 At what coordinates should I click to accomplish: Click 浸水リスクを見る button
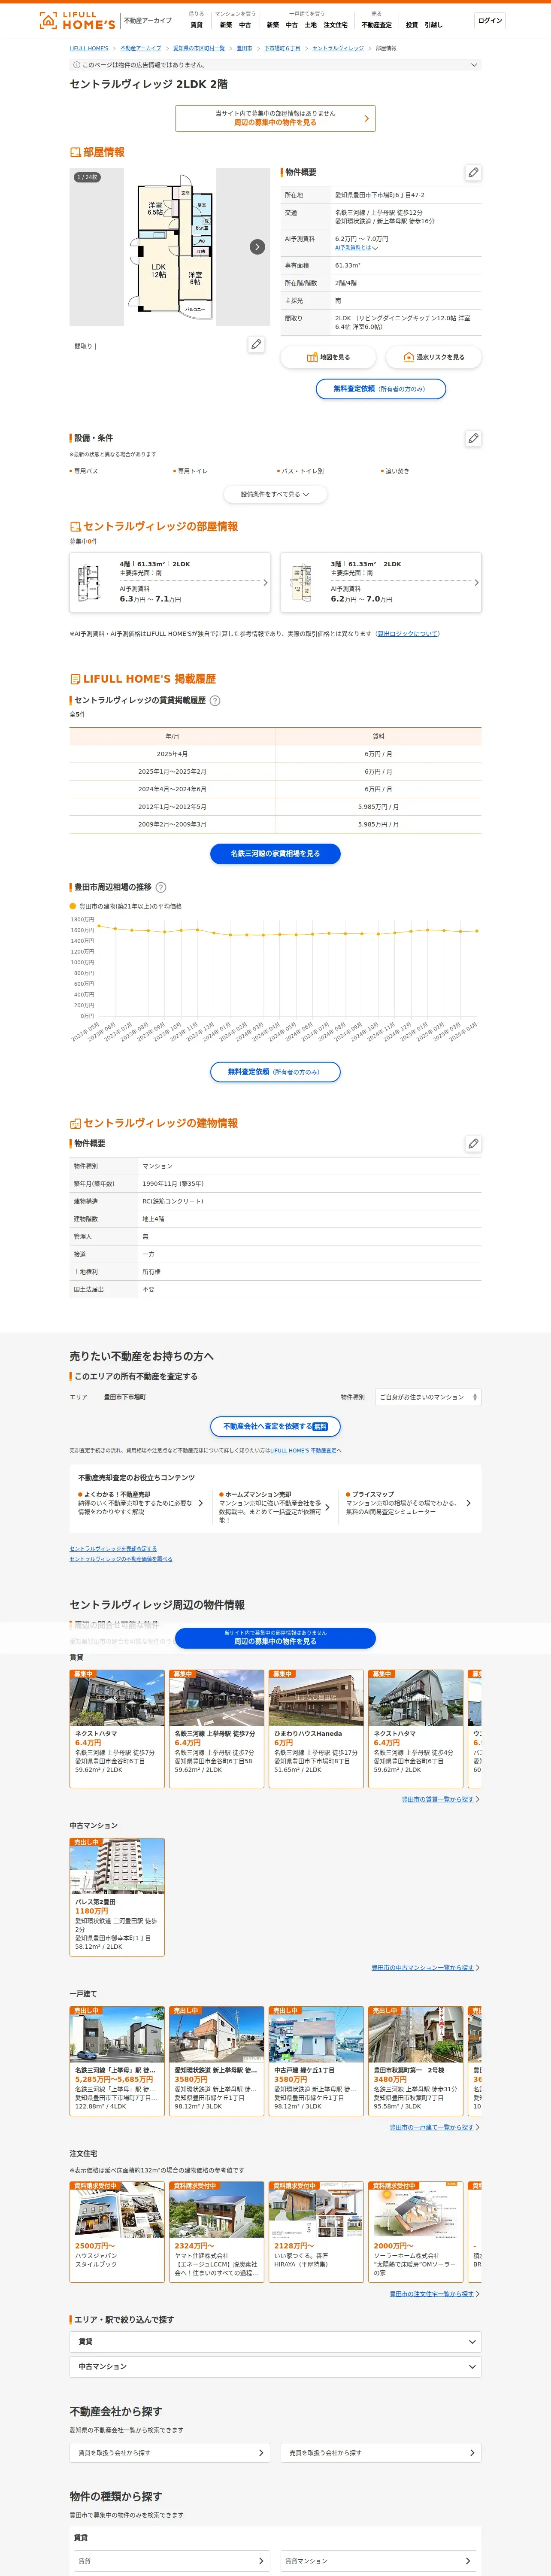(433, 357)
